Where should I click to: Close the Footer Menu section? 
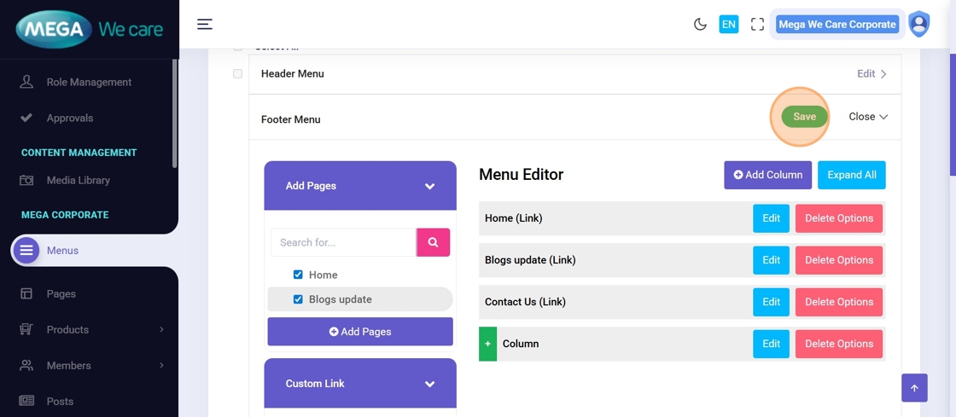[x=867, y=117]
